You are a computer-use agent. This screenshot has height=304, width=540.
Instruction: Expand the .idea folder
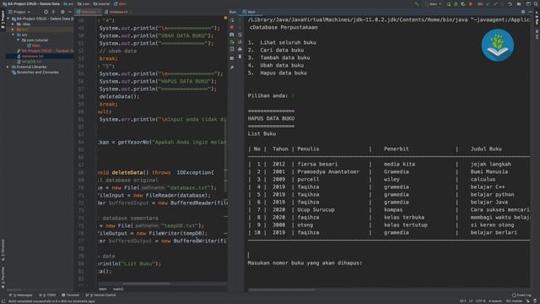point(13,24)
